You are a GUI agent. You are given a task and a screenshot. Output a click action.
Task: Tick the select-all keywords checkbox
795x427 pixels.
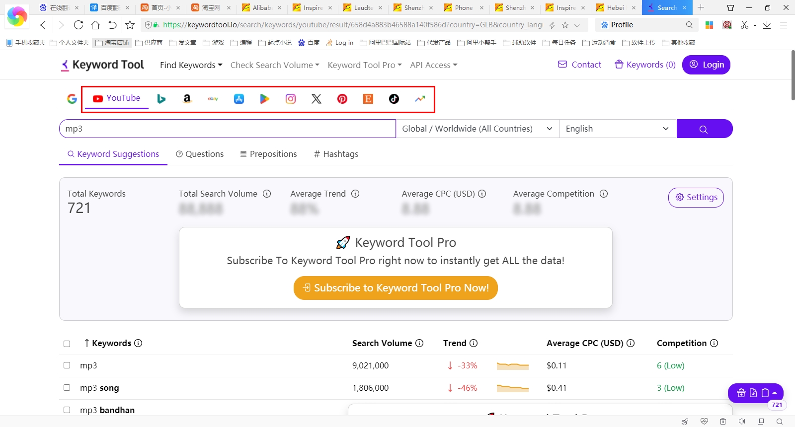pos(67,344)
